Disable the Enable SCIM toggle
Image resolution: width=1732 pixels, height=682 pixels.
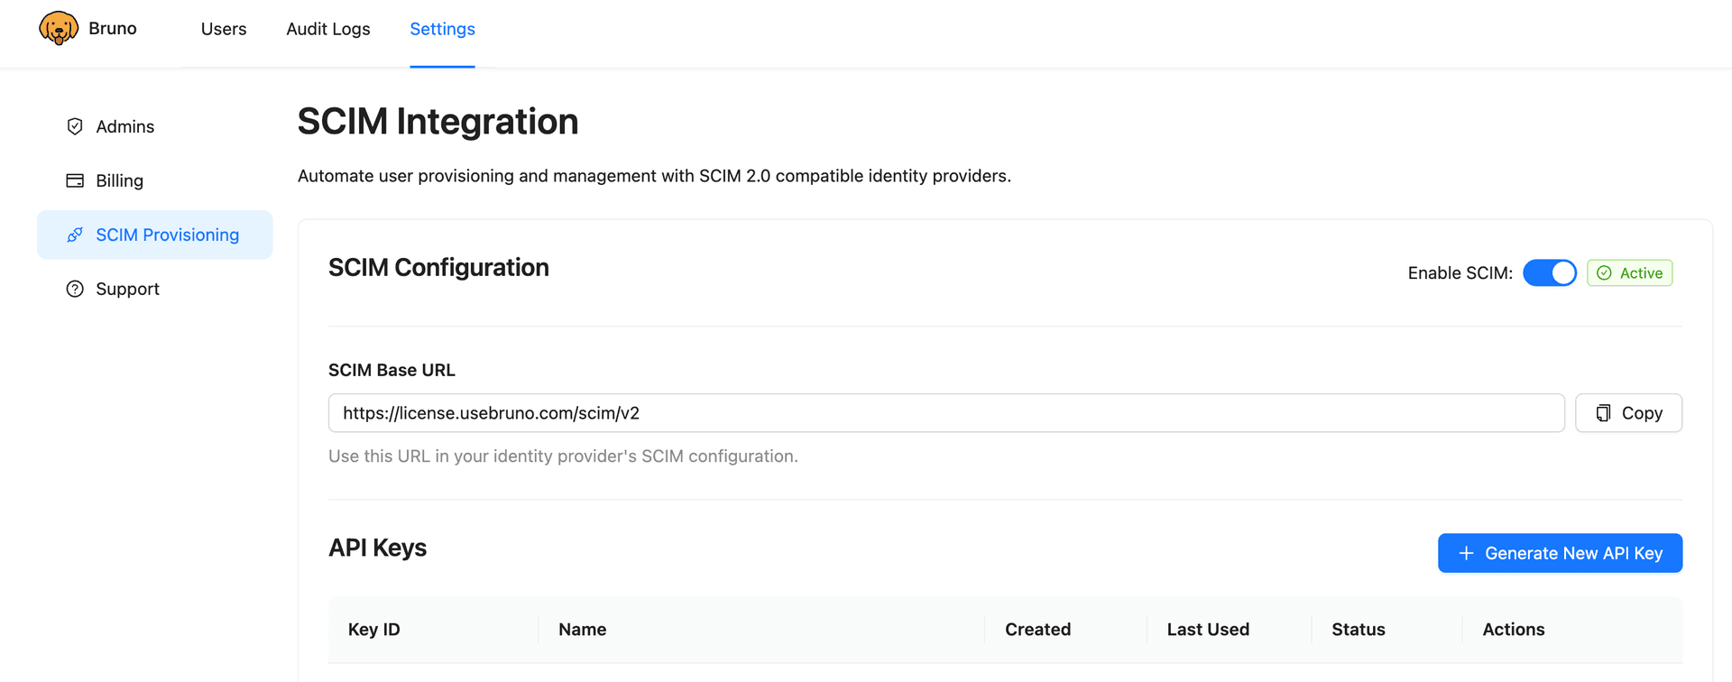pyautogui.click(x=1550, y=272)
